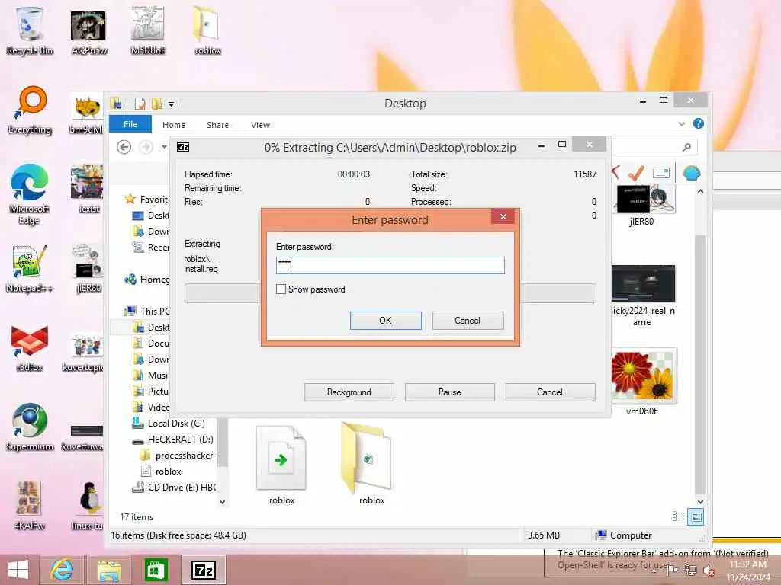Click the blue shell toolbar icon in Explorer
This screenshot has height=585, width=781.
pos(691,173)
